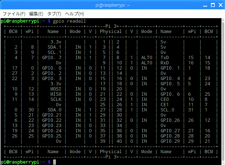Viewport: 225px width, 165px height.
Task: Click the 'GPIO.26' pin name
Action: coord(170,120)
